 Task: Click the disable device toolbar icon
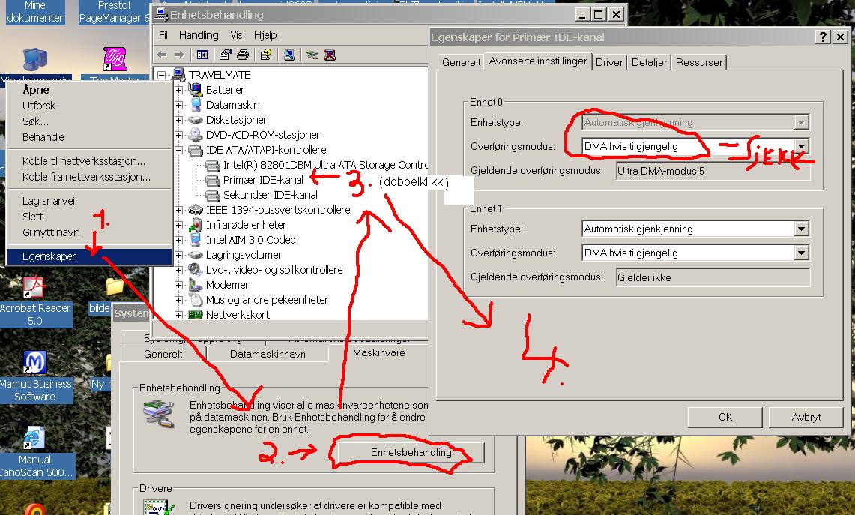point(312,55)
